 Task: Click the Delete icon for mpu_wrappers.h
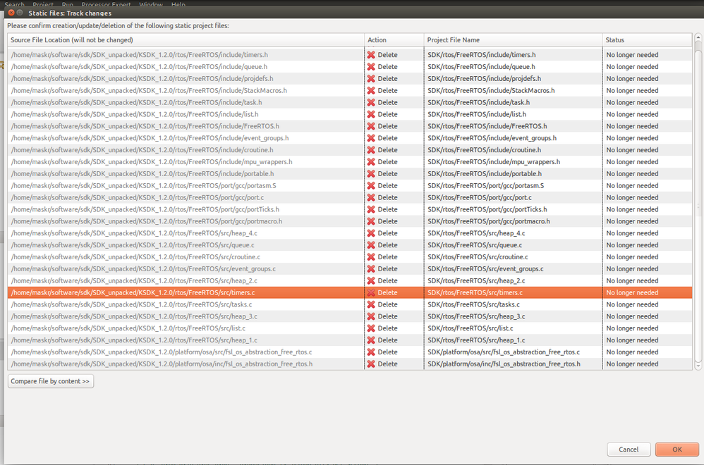point(371,162)
